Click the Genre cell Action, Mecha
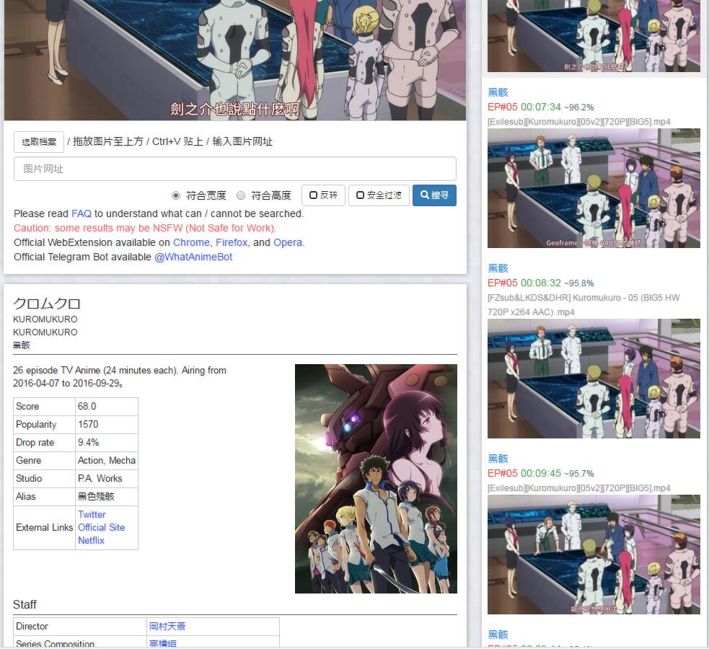 (106, 461)
